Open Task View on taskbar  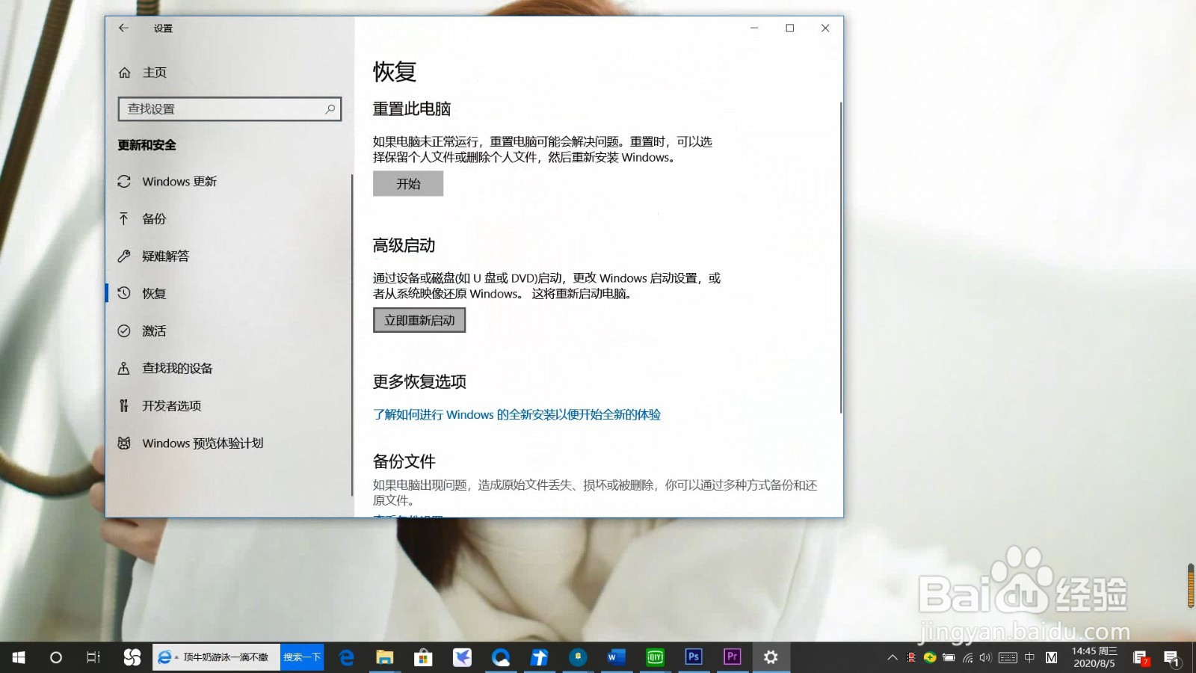[93, 657]
